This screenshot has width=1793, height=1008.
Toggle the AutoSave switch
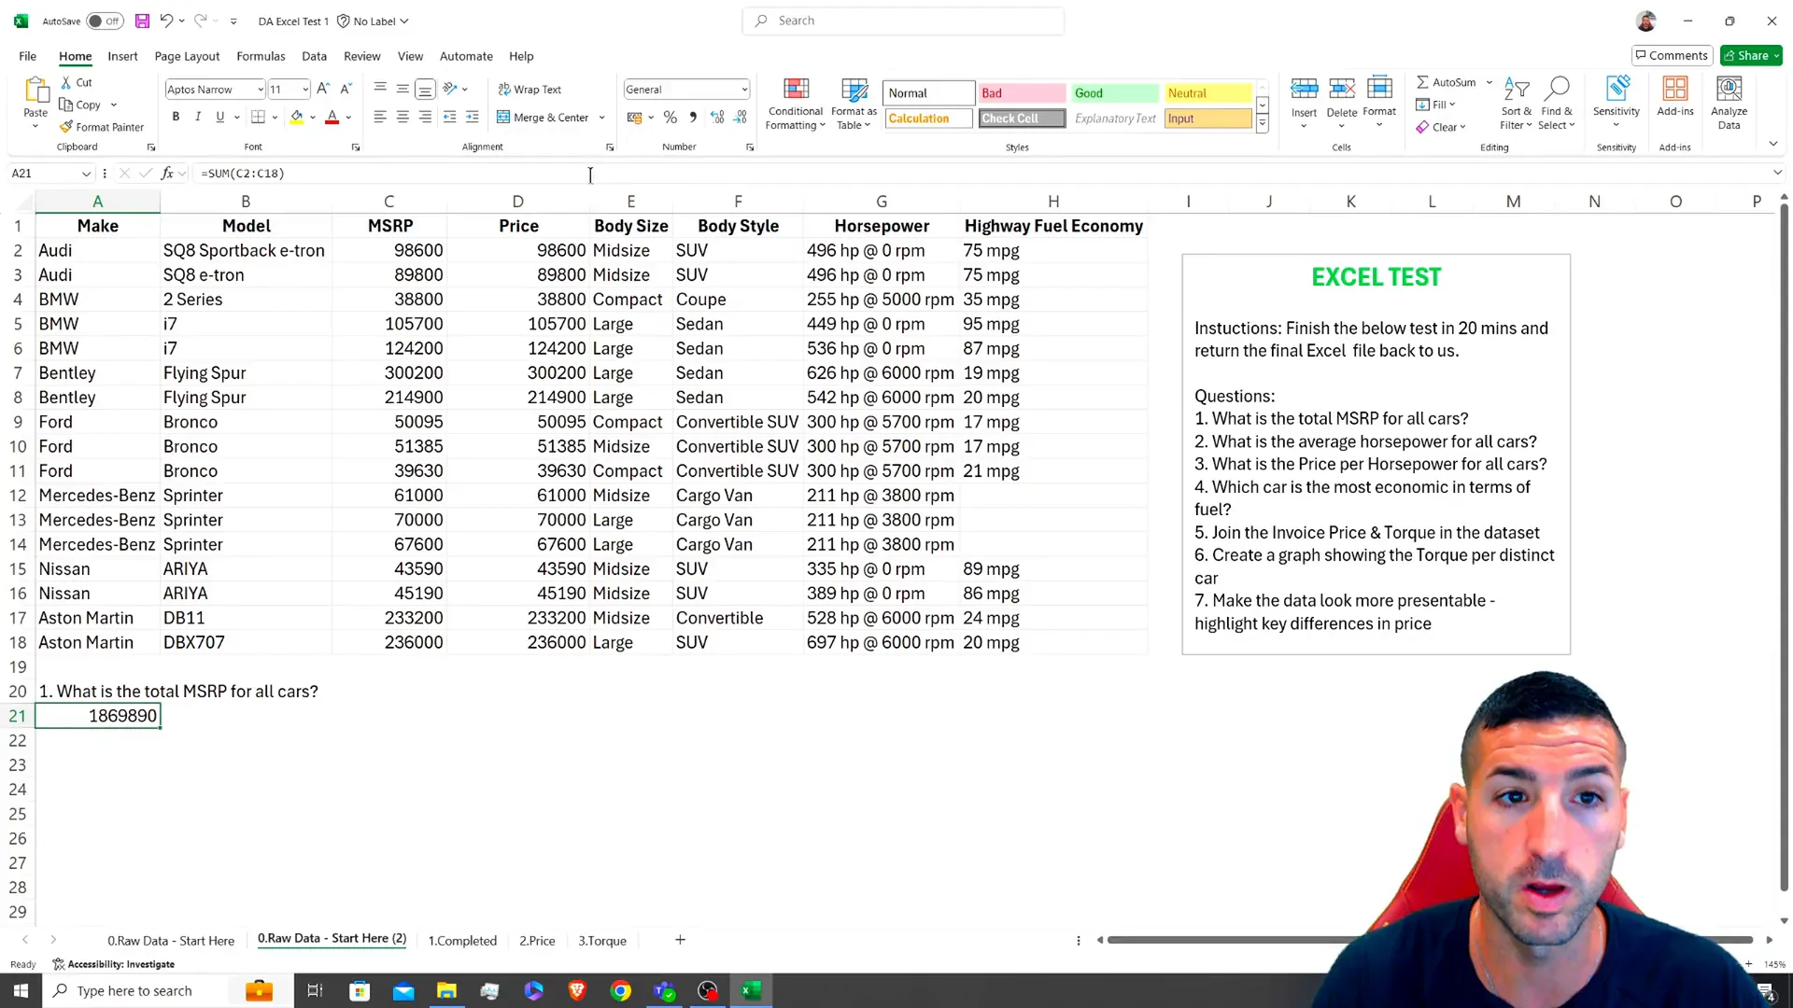(x=105, y=21)
